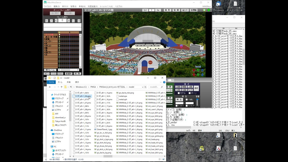Open MMD ファイル(F) menu
The height and width of the screenshot is (162, 288).
(x=47, y=6)
